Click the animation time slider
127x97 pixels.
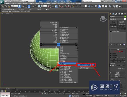[x=8, y=89]
